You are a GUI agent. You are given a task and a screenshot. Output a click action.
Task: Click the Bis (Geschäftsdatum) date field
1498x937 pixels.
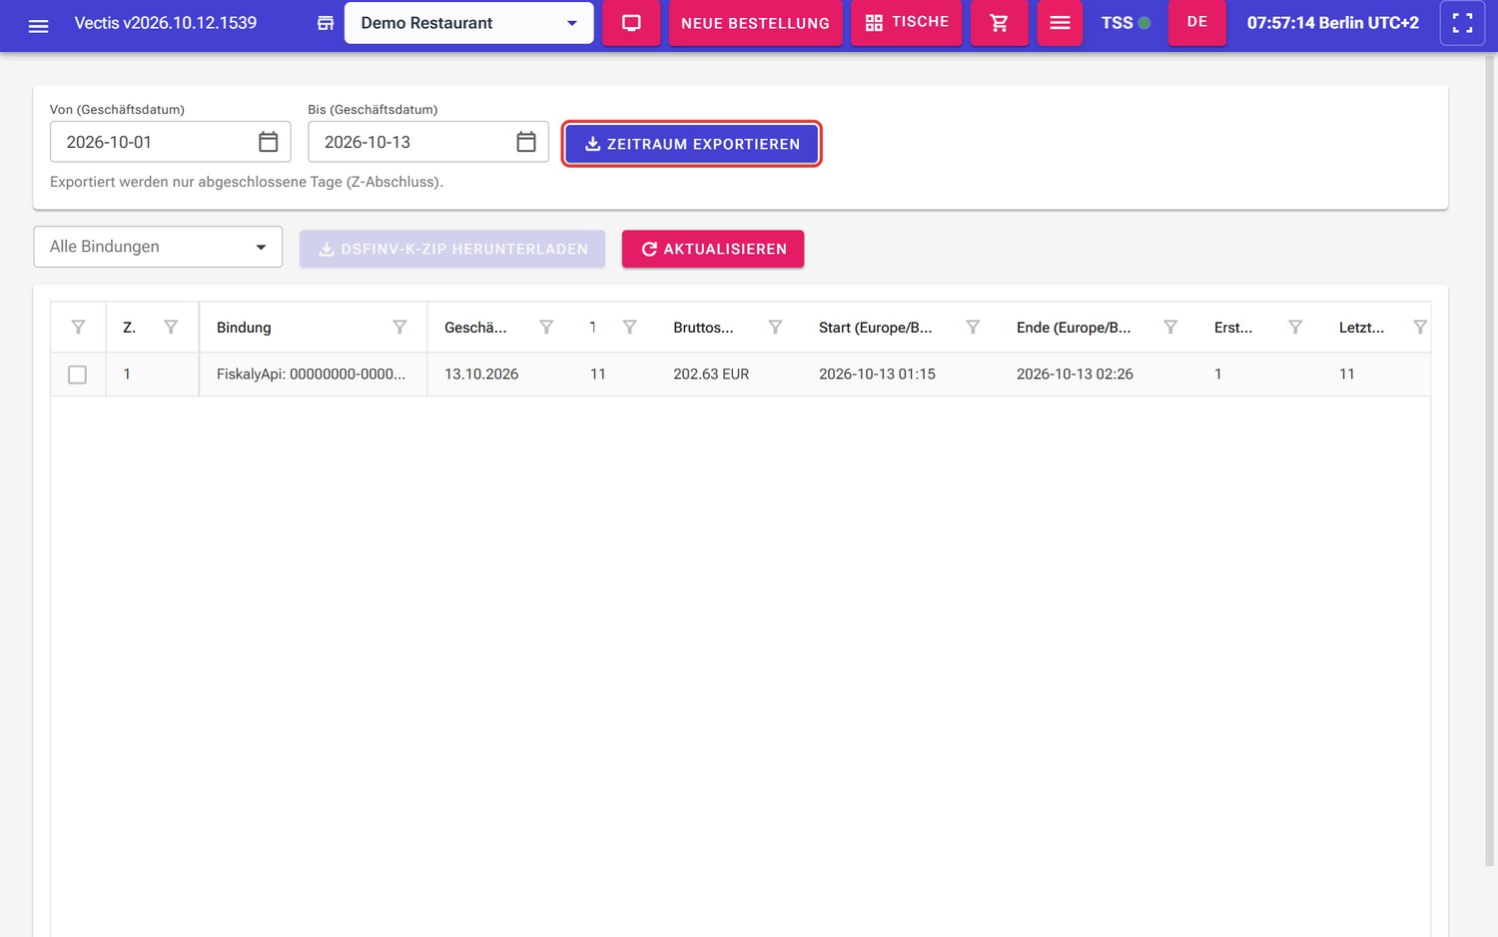428,142
